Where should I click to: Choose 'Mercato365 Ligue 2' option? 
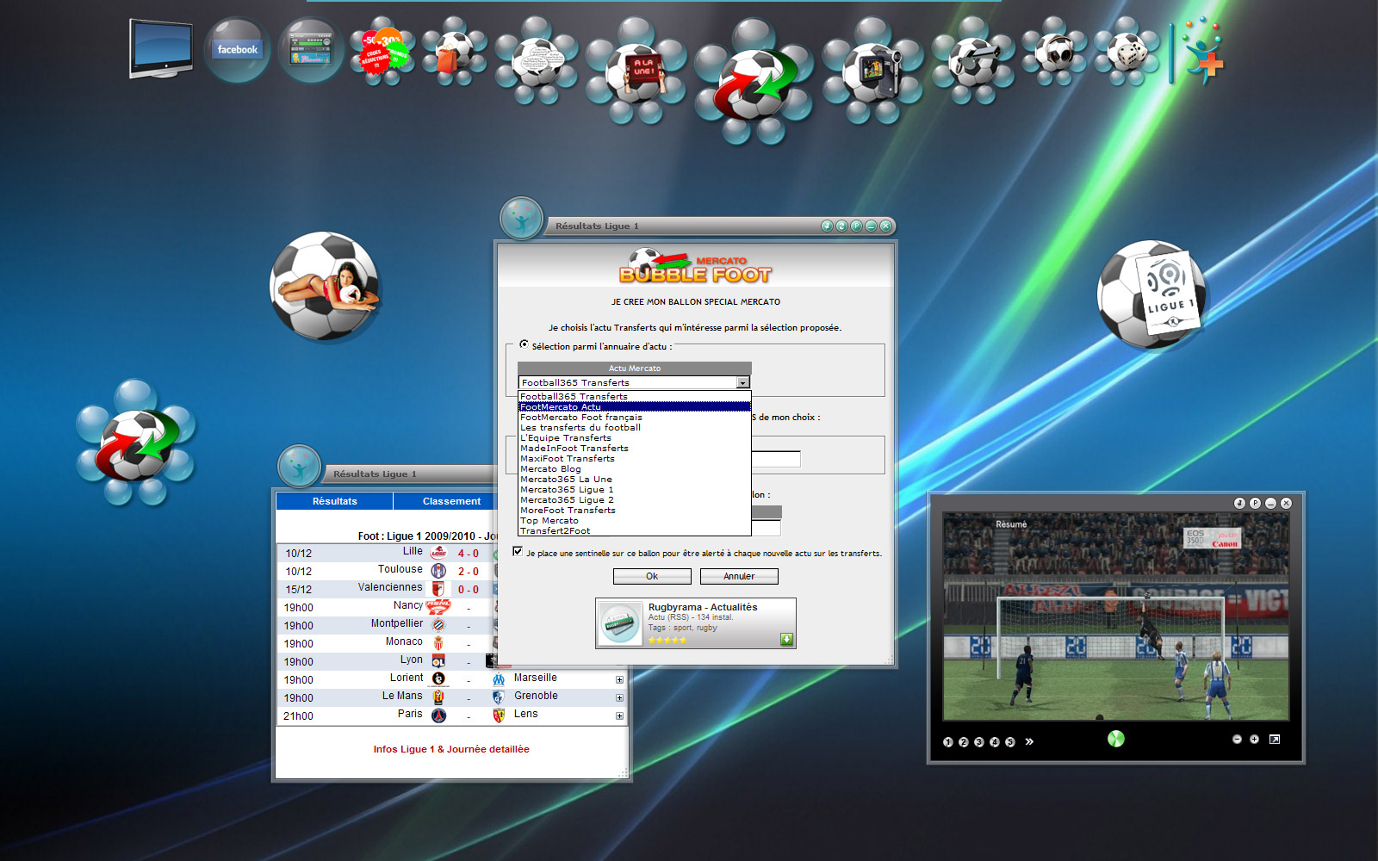pyautogui.click(x=635, y=499)
